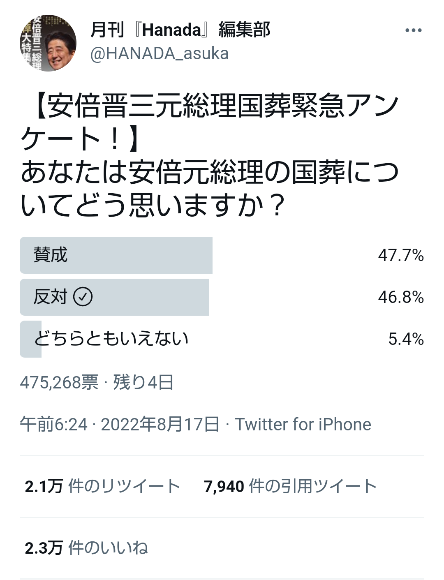This screenshot has width=444, height=580.
Task: Select the どちらともいえない poll option
Action: (222, 339)
